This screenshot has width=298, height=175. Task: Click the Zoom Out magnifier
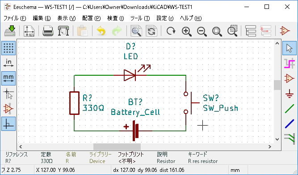point(201,31)
